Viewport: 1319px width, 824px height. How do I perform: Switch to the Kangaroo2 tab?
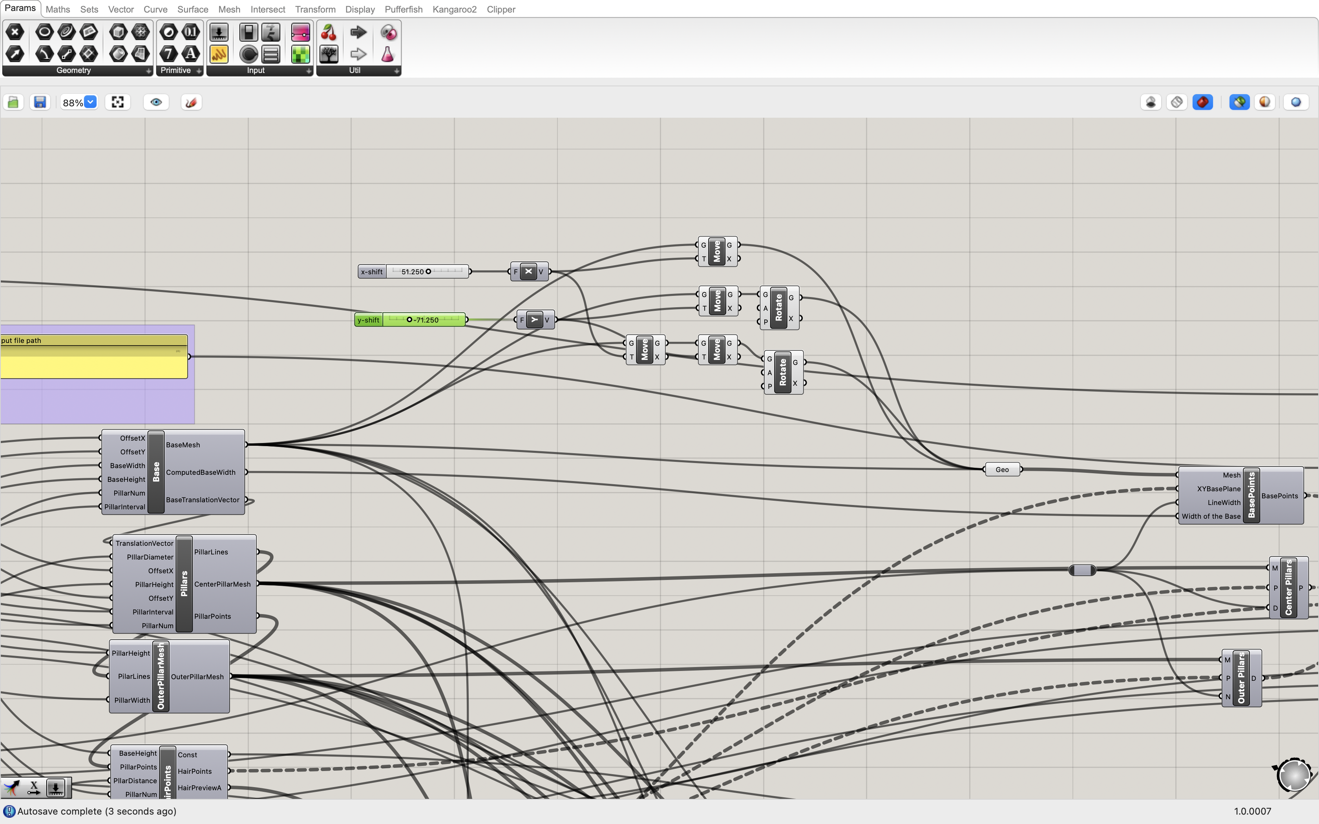tap(455, 9)
